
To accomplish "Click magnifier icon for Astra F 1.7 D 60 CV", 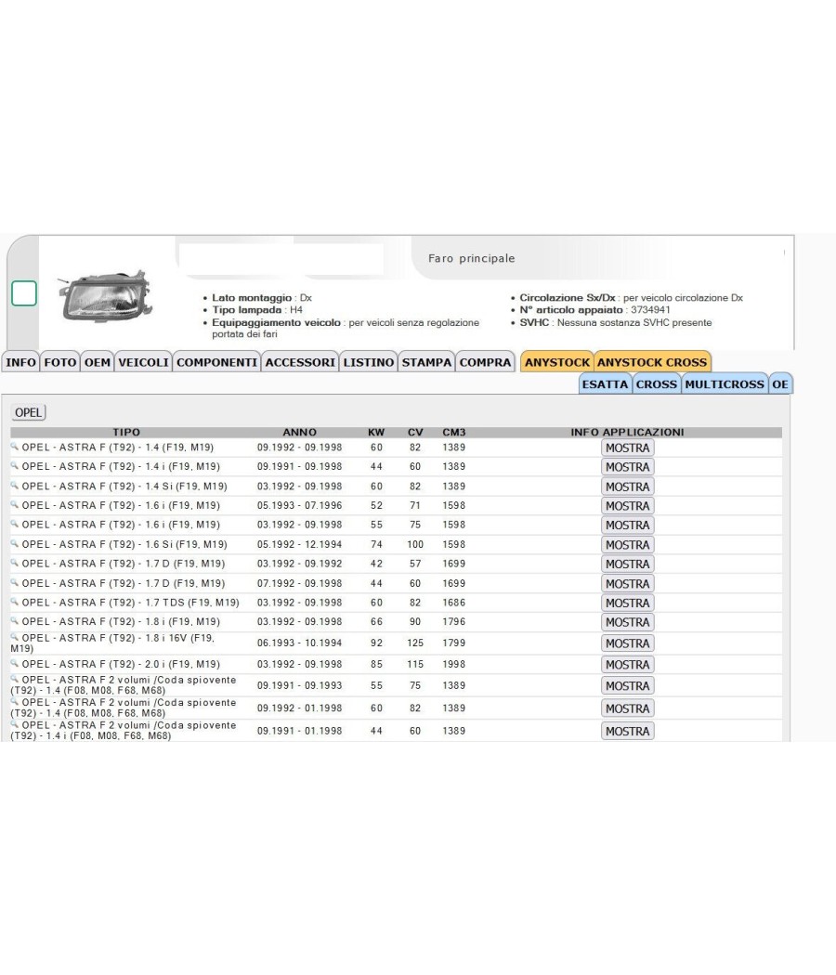I will click(14, 582).
